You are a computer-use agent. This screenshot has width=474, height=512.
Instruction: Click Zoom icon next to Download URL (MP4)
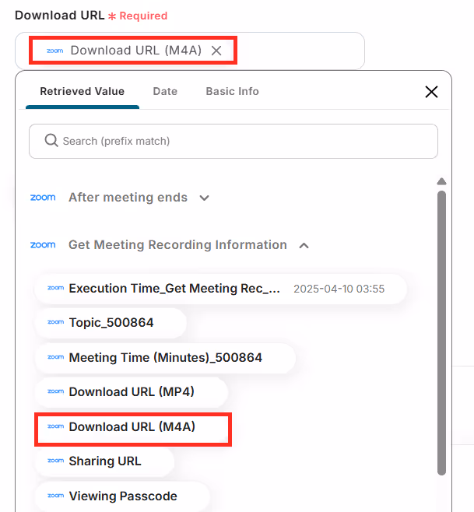55,391
